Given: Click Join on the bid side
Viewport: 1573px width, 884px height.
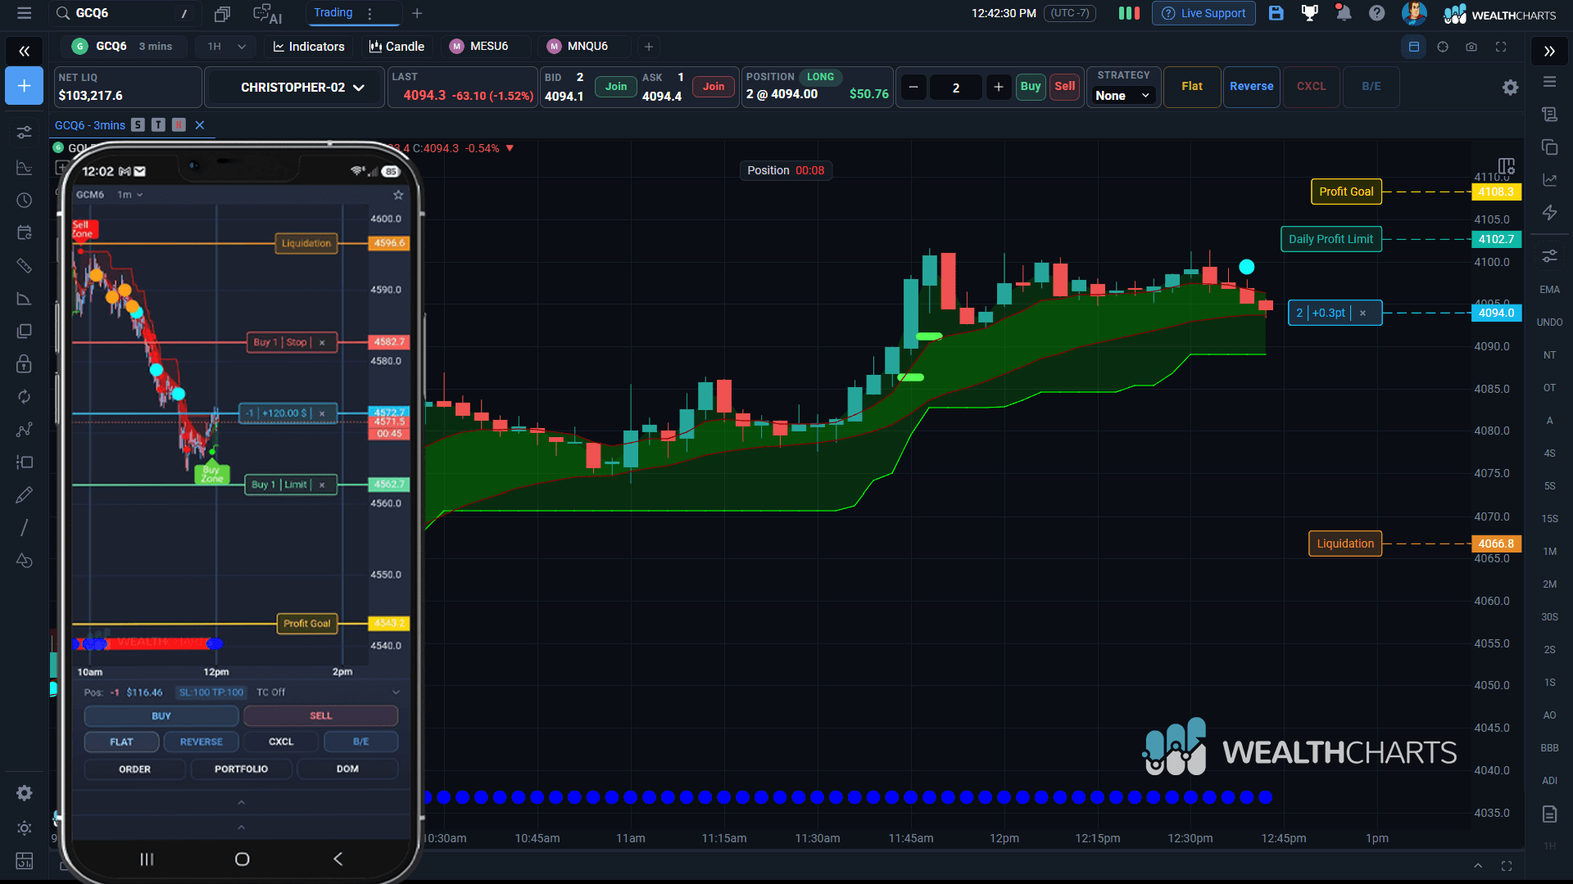Looking at the screenshot, I should point(616,87).
